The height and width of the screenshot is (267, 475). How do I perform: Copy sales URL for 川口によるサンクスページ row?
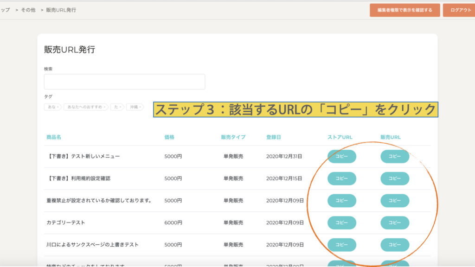[x=395, y=245]
